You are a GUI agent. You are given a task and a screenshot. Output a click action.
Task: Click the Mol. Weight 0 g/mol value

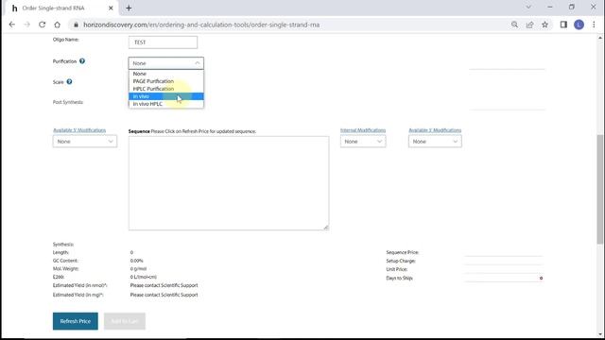coord(138,269)
